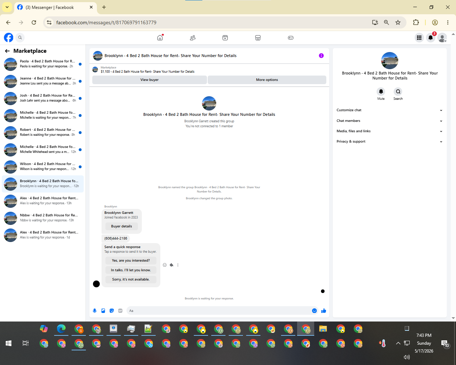
Task: Choose a sticker from the sticker icon
Action: 112,311
